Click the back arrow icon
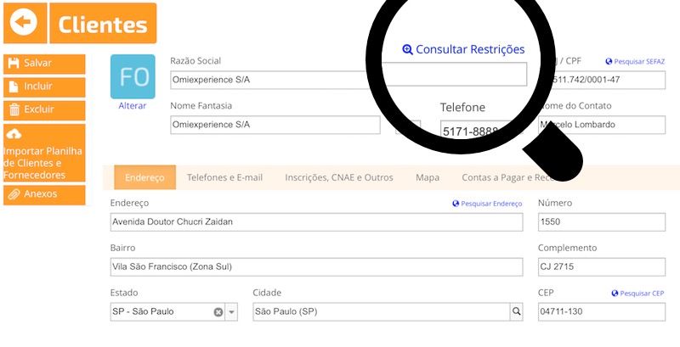 pos(25,23)
